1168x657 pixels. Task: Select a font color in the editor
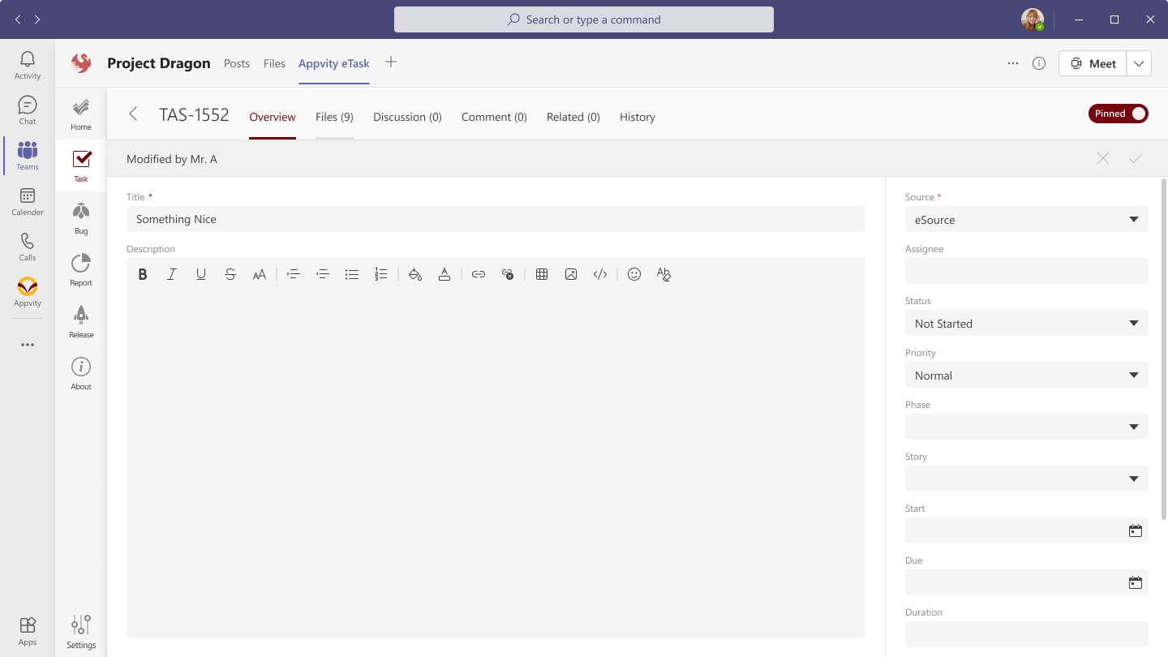pyautogui.click(x=444, y=274)
